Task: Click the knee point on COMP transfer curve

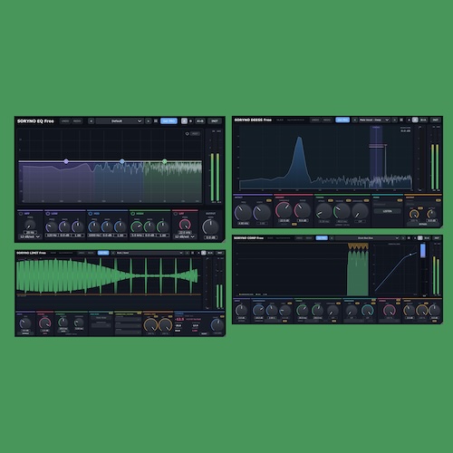Action: point(410,255)
